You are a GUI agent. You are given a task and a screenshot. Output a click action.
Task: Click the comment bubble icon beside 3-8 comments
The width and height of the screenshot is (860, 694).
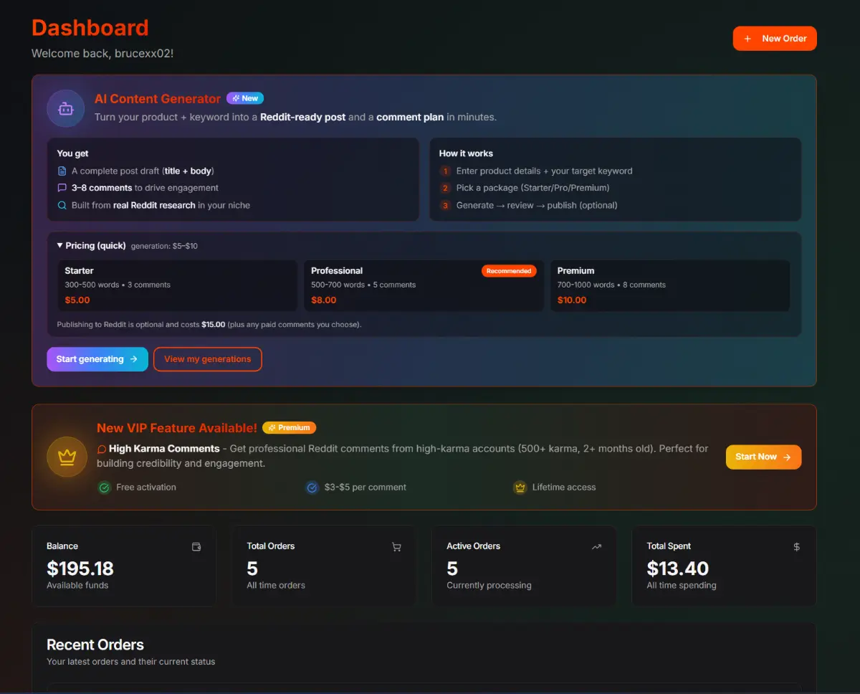tap(62, 188)
